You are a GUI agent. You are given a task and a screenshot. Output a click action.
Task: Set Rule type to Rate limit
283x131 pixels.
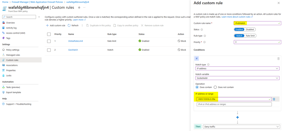pos(250,36)
